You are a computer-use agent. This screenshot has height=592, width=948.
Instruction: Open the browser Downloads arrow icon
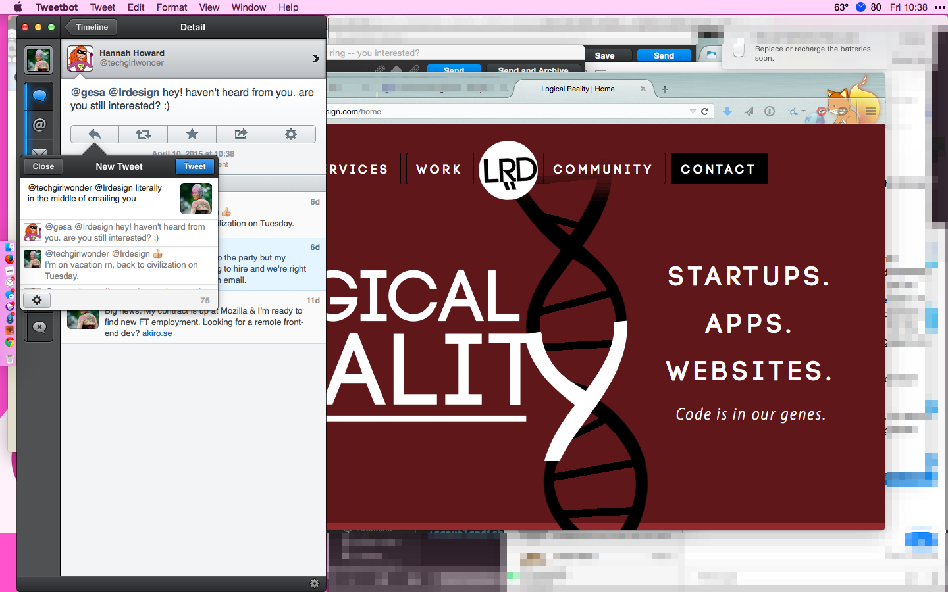[x=727, y=111]
